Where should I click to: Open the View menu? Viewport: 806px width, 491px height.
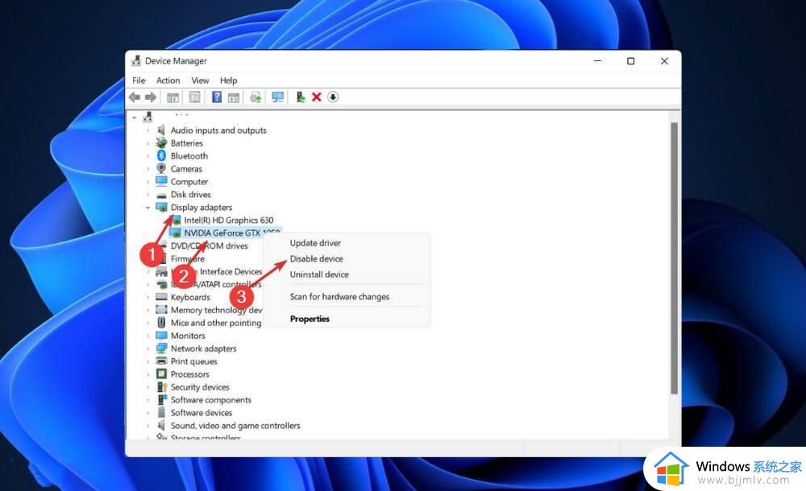(200, 80)
